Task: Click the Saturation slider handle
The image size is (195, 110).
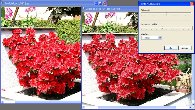Action: tap(162, 27)
